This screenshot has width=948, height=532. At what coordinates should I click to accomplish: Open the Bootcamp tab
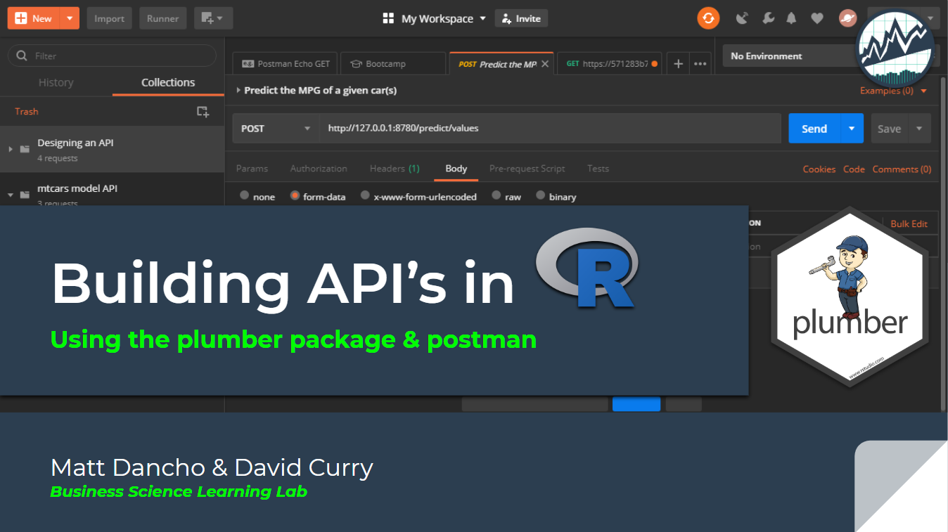394,63
